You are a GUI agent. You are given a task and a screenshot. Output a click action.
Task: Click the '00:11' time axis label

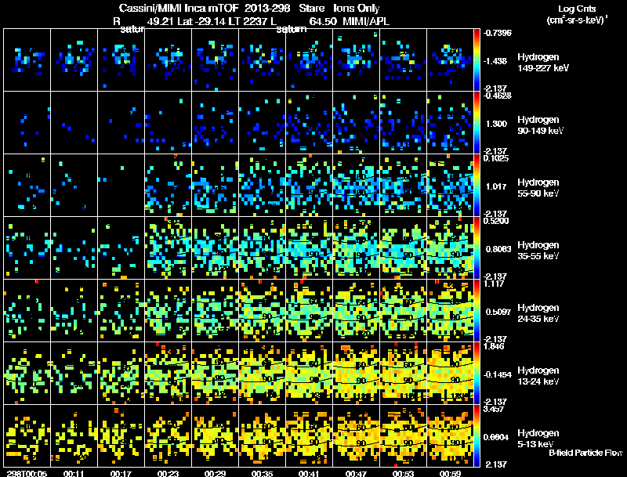click(74, 473)
